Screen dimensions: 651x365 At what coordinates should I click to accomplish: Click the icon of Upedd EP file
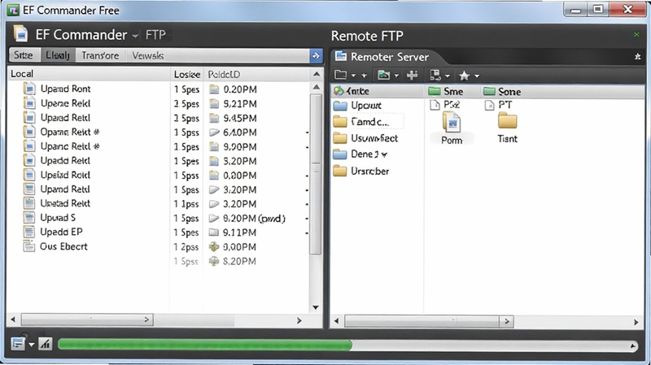click(29, 232)
